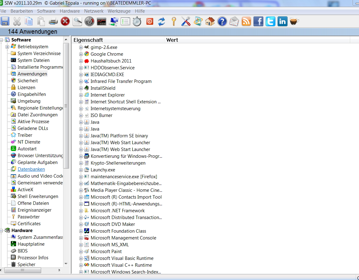Open the crossed tools options icon
Viewport: 359px width, 280px height.
pos(186,21)
